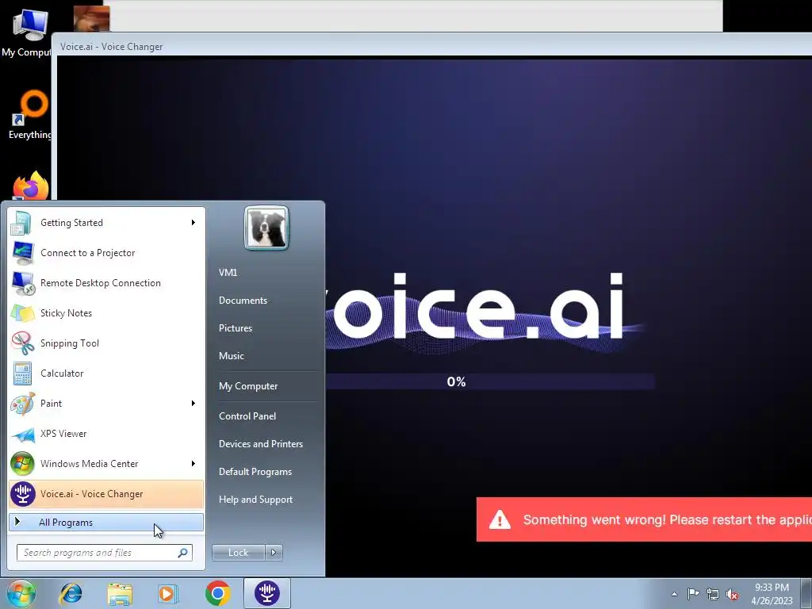Open Default Programs

coord(255,472)
